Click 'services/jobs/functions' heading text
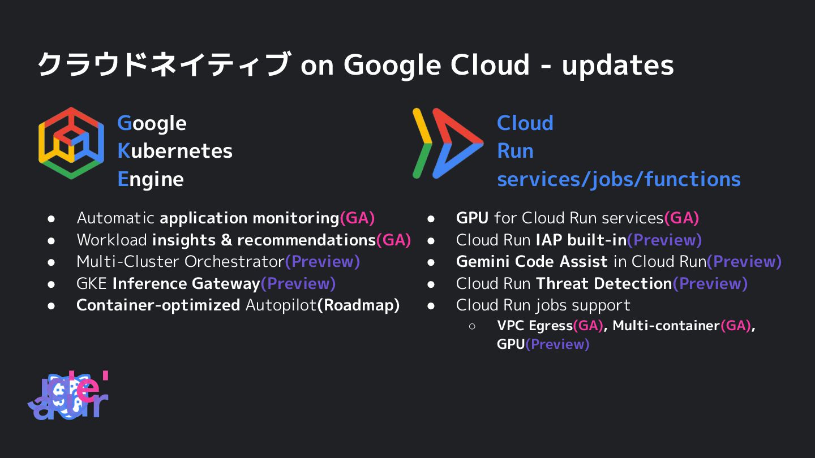The image size is (815, 458). point(619,179)
